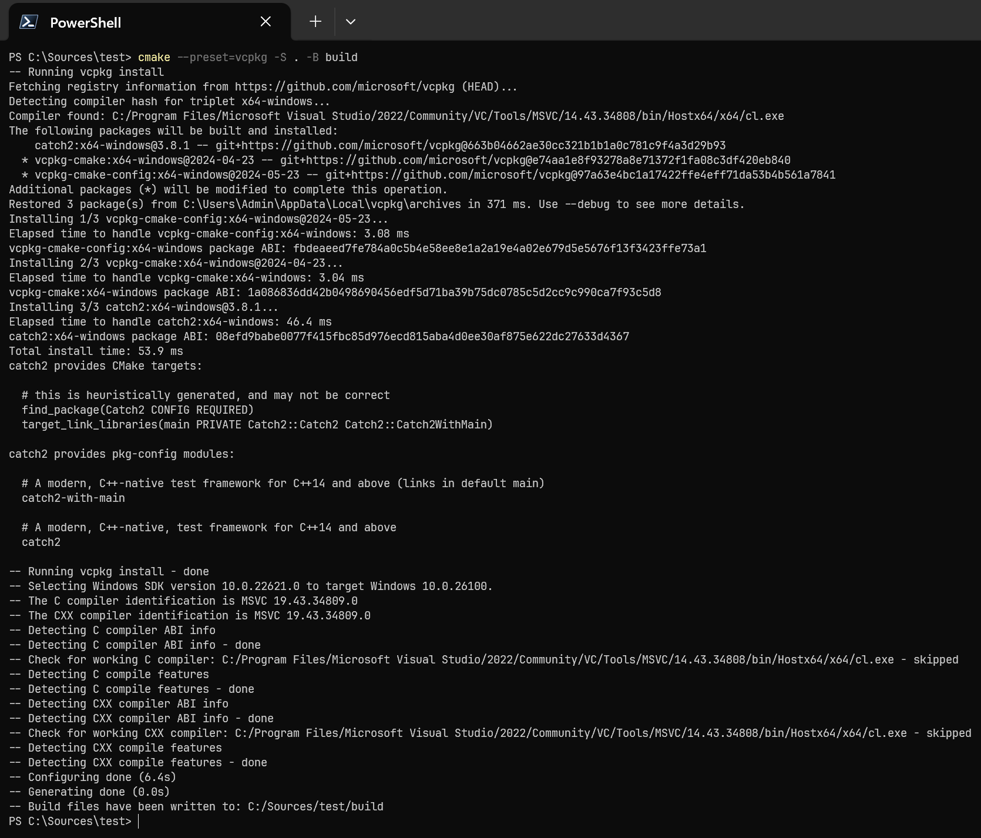The image size is (981, 838).
Task: Click 'this is heuristically generated' comment line
Action: click(206, 395)
